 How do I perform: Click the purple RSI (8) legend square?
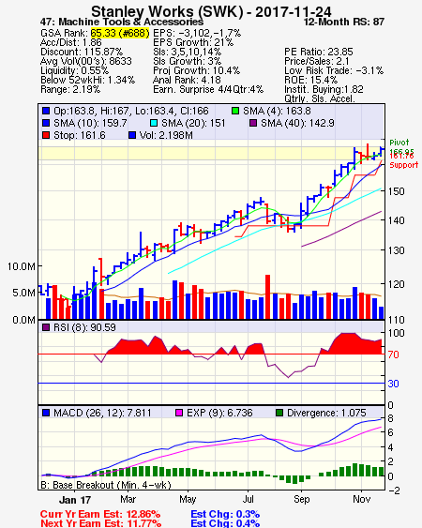pos(46,327)
